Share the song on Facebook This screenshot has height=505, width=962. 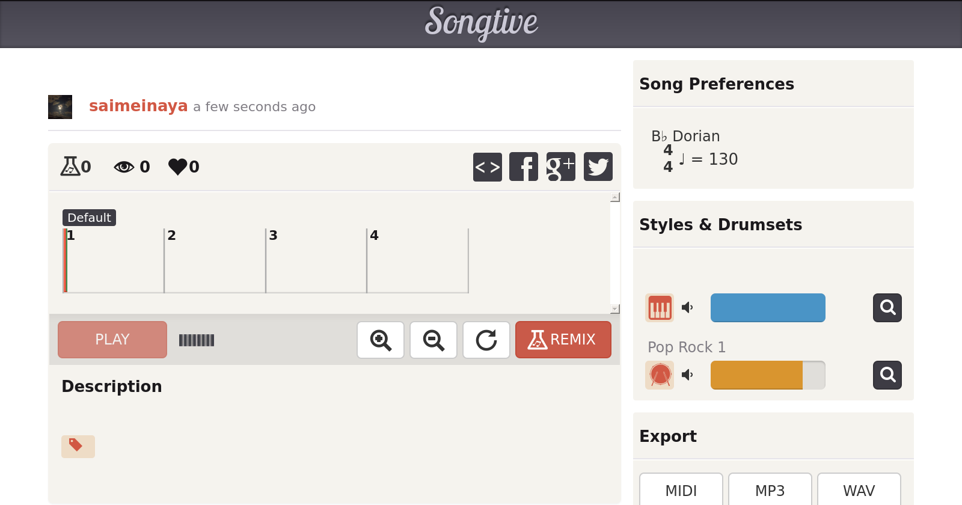(x=524, y=167)
